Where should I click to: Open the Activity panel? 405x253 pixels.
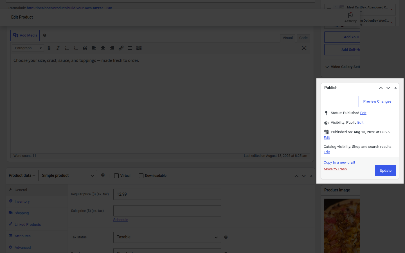click(350, 17)
